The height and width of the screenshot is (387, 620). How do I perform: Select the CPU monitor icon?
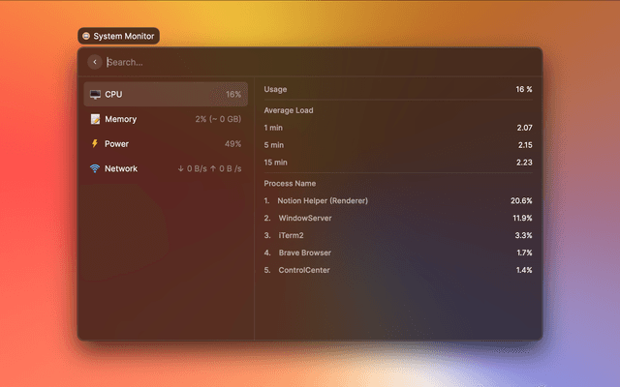(x=95, y=95)
